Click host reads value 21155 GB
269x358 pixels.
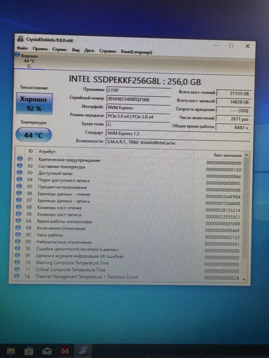(234, 93)
